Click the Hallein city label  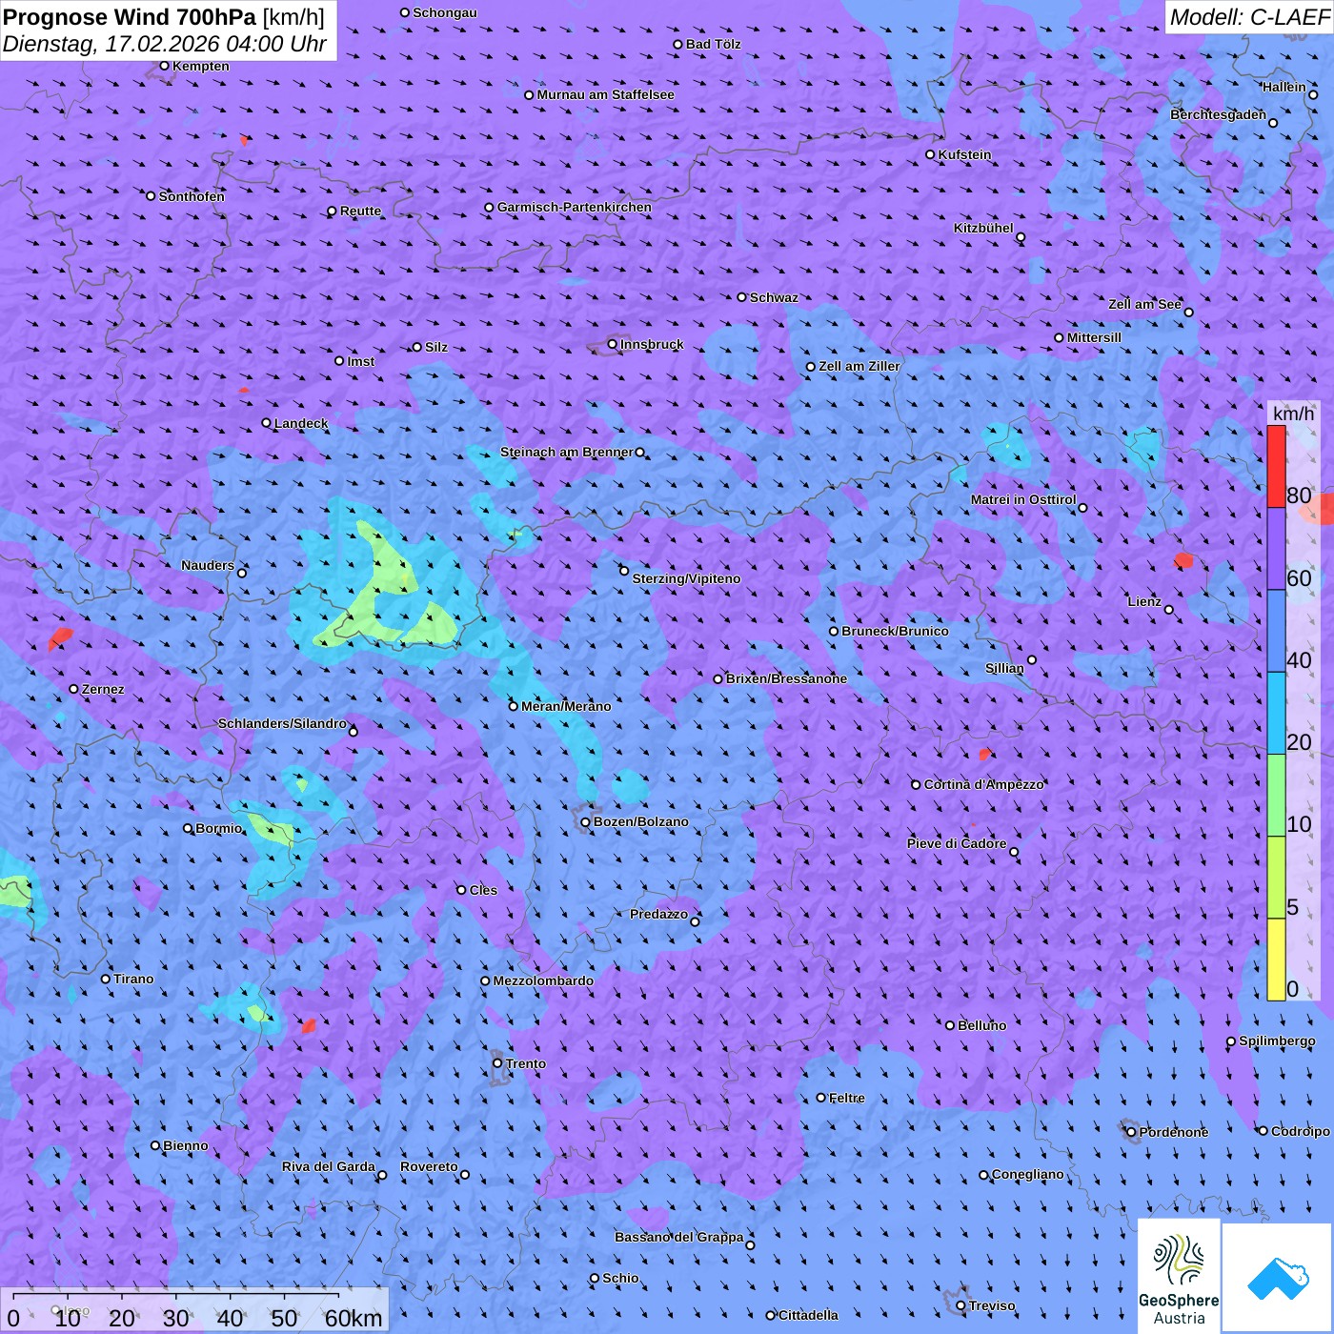pos(1283,87)
